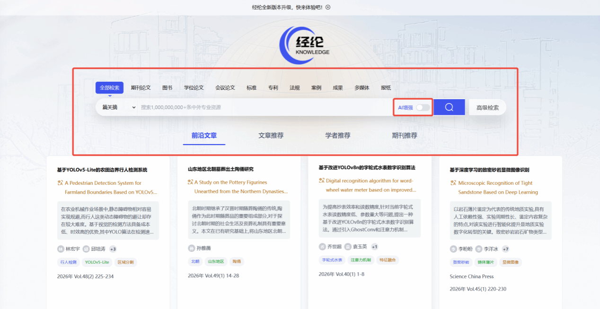Click translation icon beside Digital recognition algorithm title

322,180
